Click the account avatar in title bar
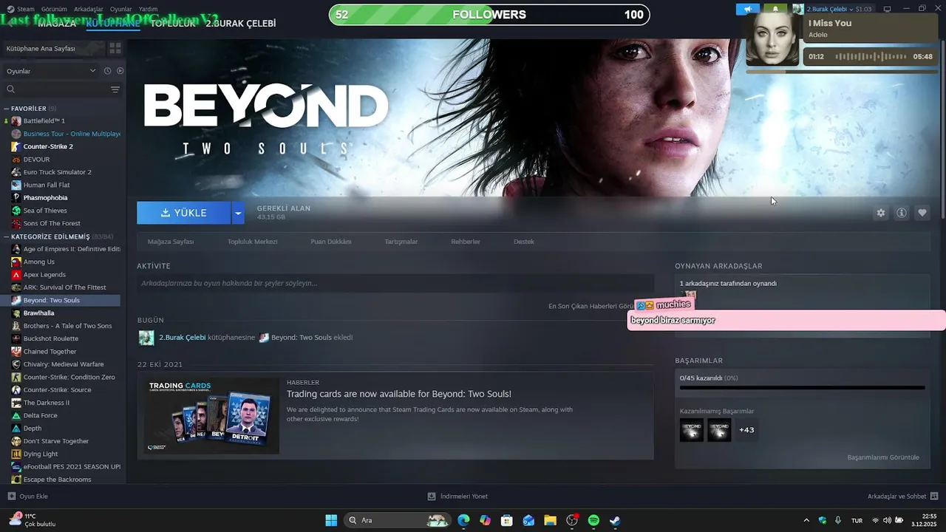Image resolution: width=946 pixels, height=532 pixels. (x=798, y=9)
